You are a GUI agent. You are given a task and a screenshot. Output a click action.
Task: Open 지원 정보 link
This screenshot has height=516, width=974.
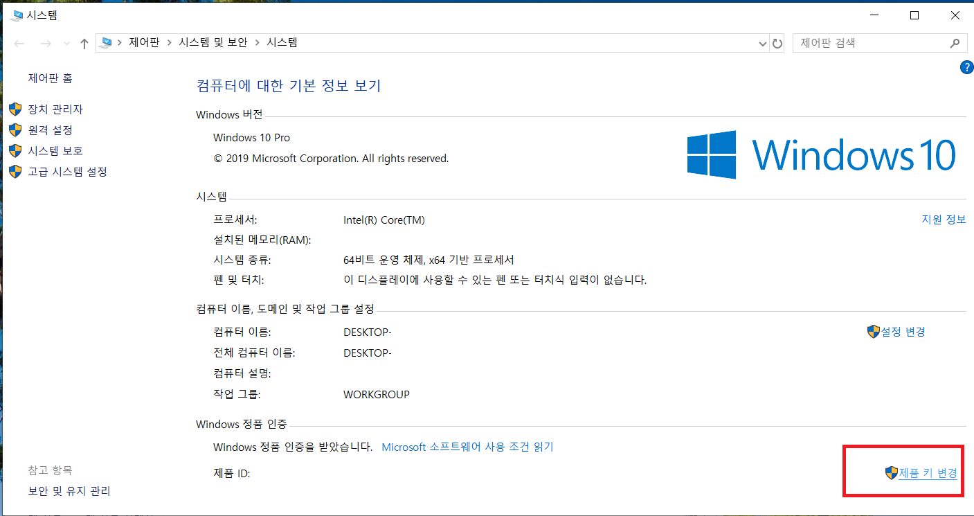(944, 220)
